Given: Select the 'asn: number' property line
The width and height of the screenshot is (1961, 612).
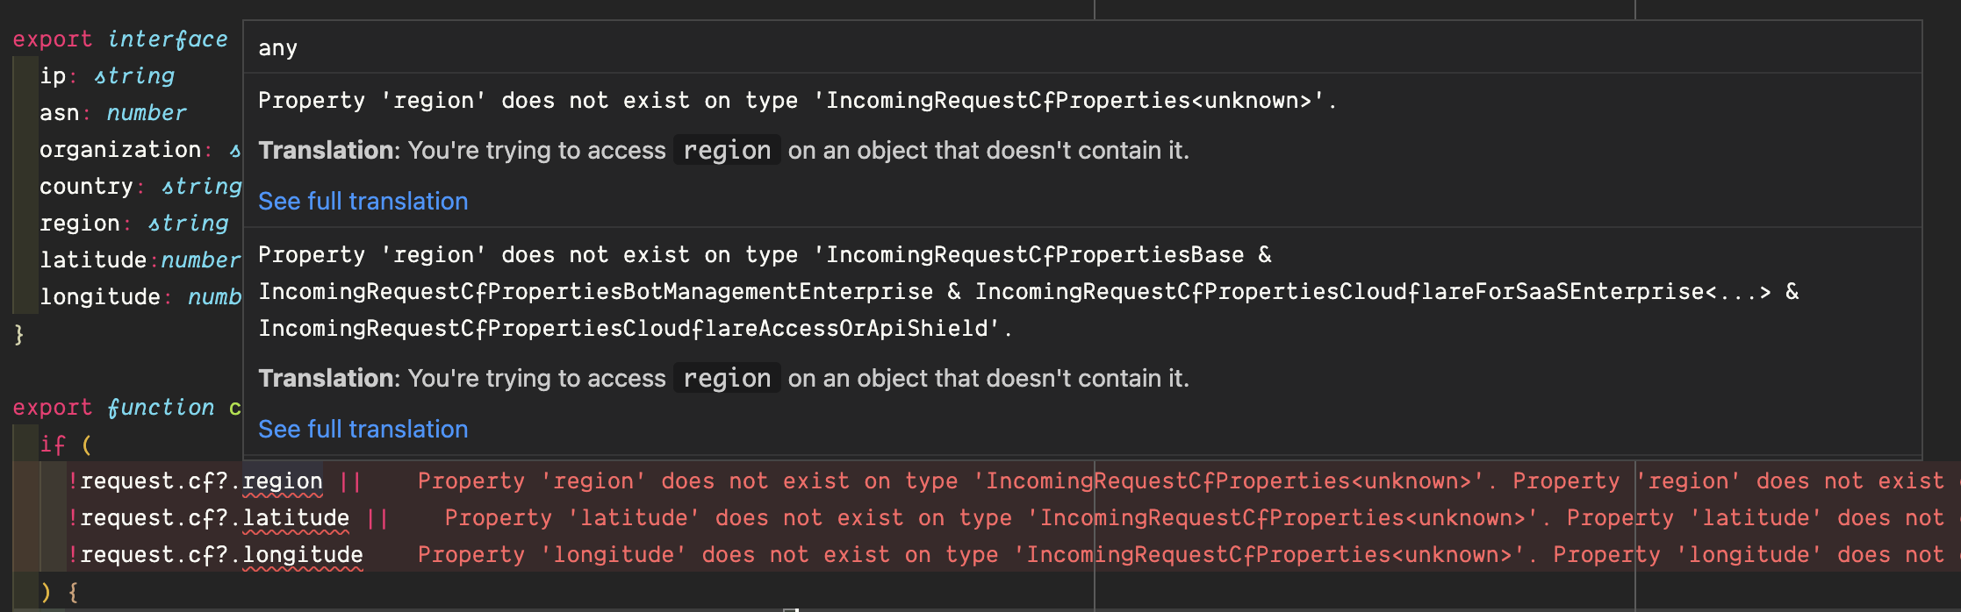Looking at the screenshot, I should coord(112,112).
